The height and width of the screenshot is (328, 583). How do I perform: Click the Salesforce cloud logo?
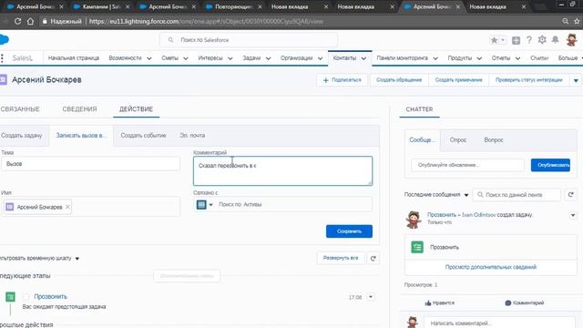tap(4, 39)
